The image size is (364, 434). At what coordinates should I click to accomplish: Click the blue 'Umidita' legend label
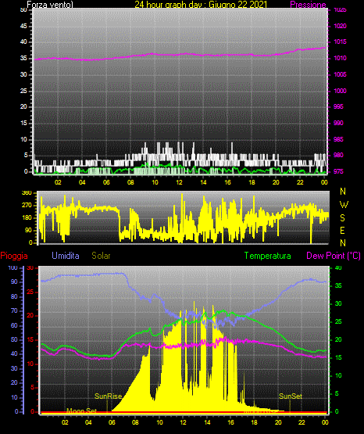tap(66, 256)
